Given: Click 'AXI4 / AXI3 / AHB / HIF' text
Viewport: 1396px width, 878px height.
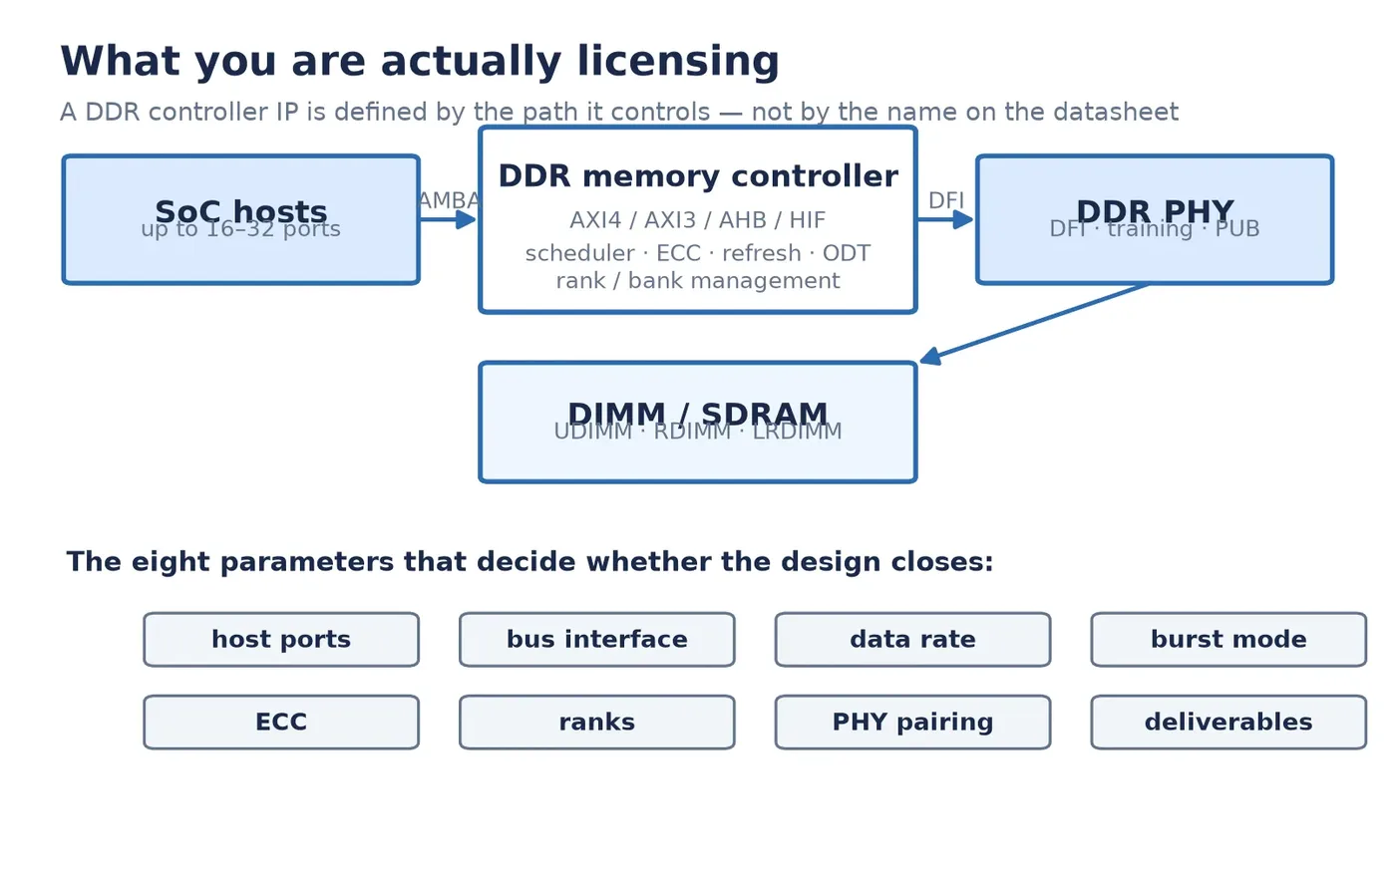Looking at the screenshot, I should point(698,220).
